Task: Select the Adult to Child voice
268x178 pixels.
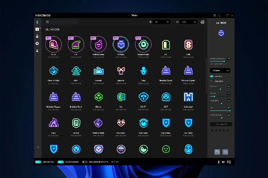Action: pyautogui.click(x=54, y=71)
